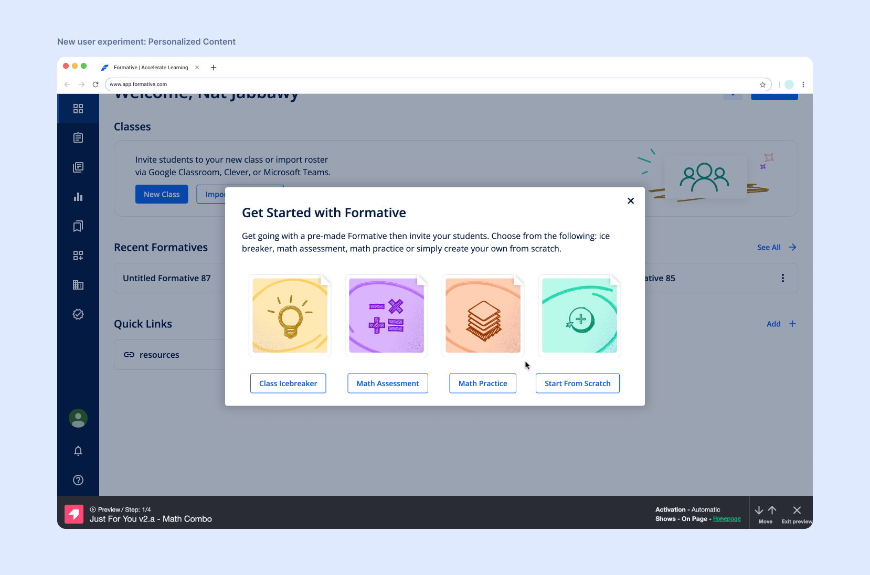Open notifications bell in sidebar
The image size is (870, 575).
78,451
